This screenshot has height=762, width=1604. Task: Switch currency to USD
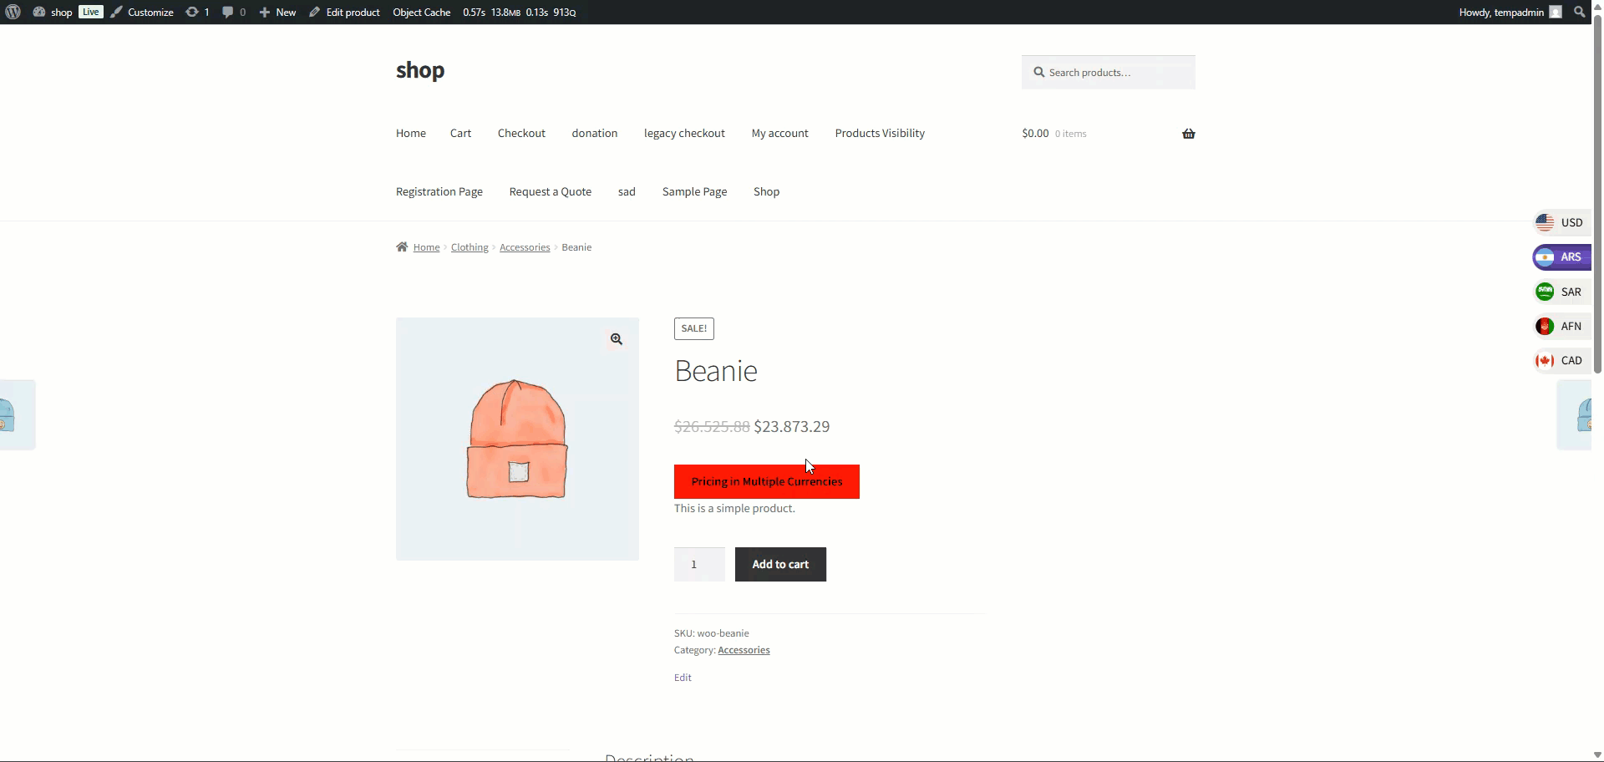tap(1561, 223)
